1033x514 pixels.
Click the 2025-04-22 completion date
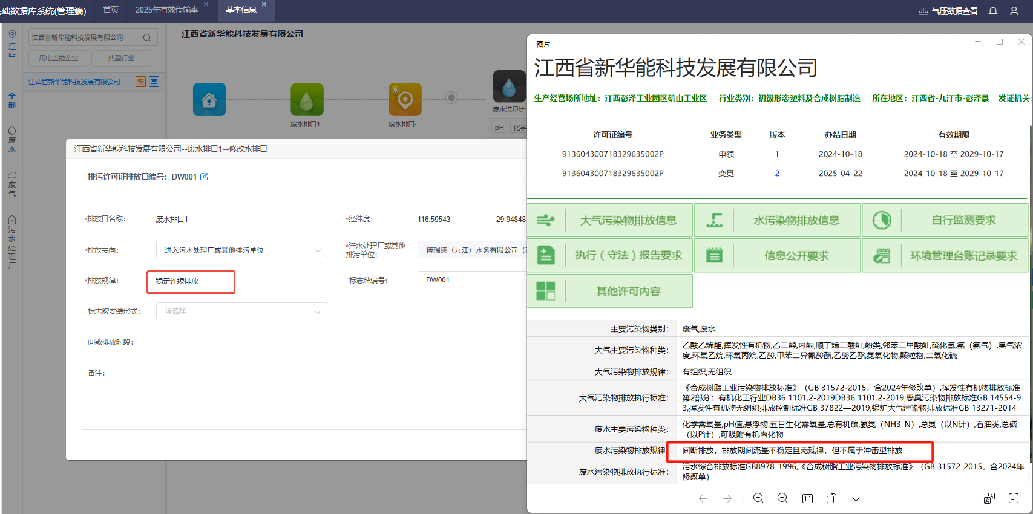click(841, 174)
